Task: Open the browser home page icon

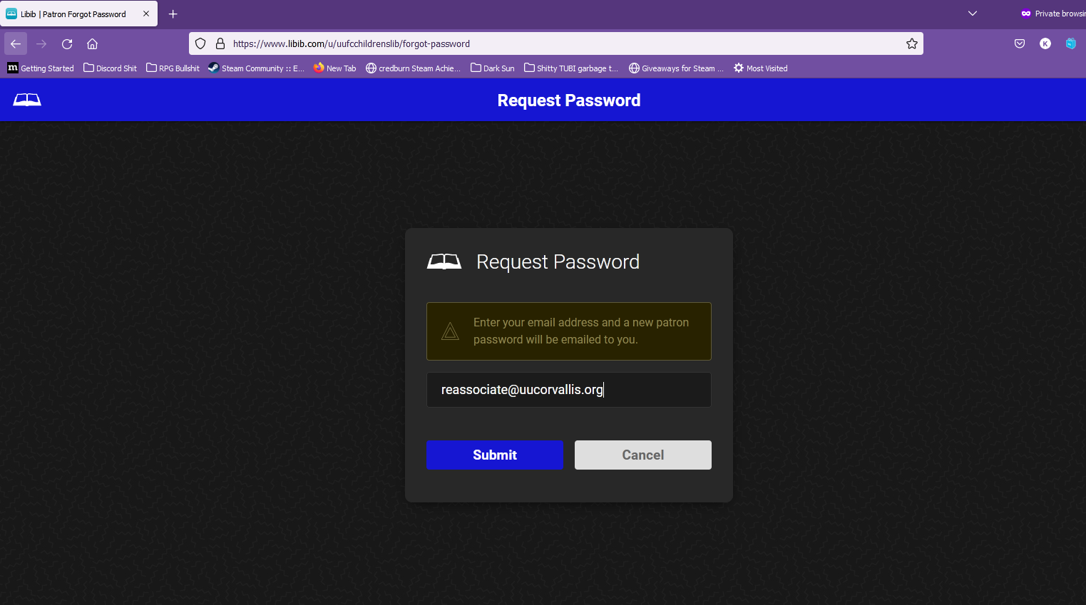Action: click(92, 44)
